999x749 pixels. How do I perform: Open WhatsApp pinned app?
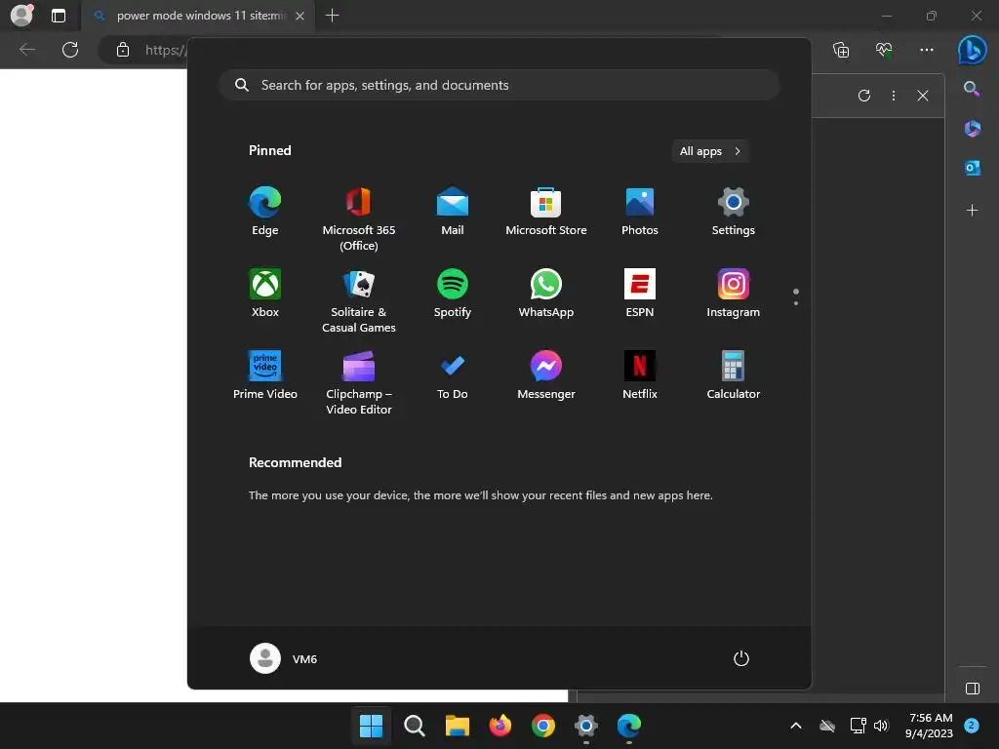[546, 293]
